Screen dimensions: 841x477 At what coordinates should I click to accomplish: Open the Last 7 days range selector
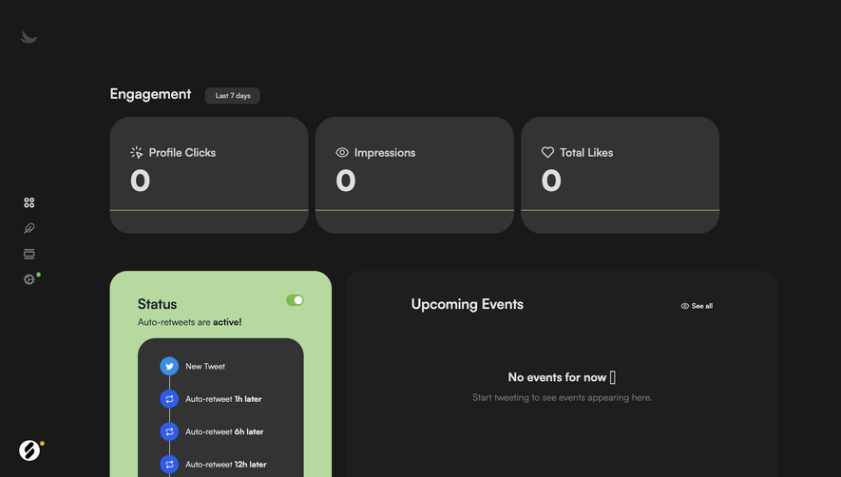[232, 96]
